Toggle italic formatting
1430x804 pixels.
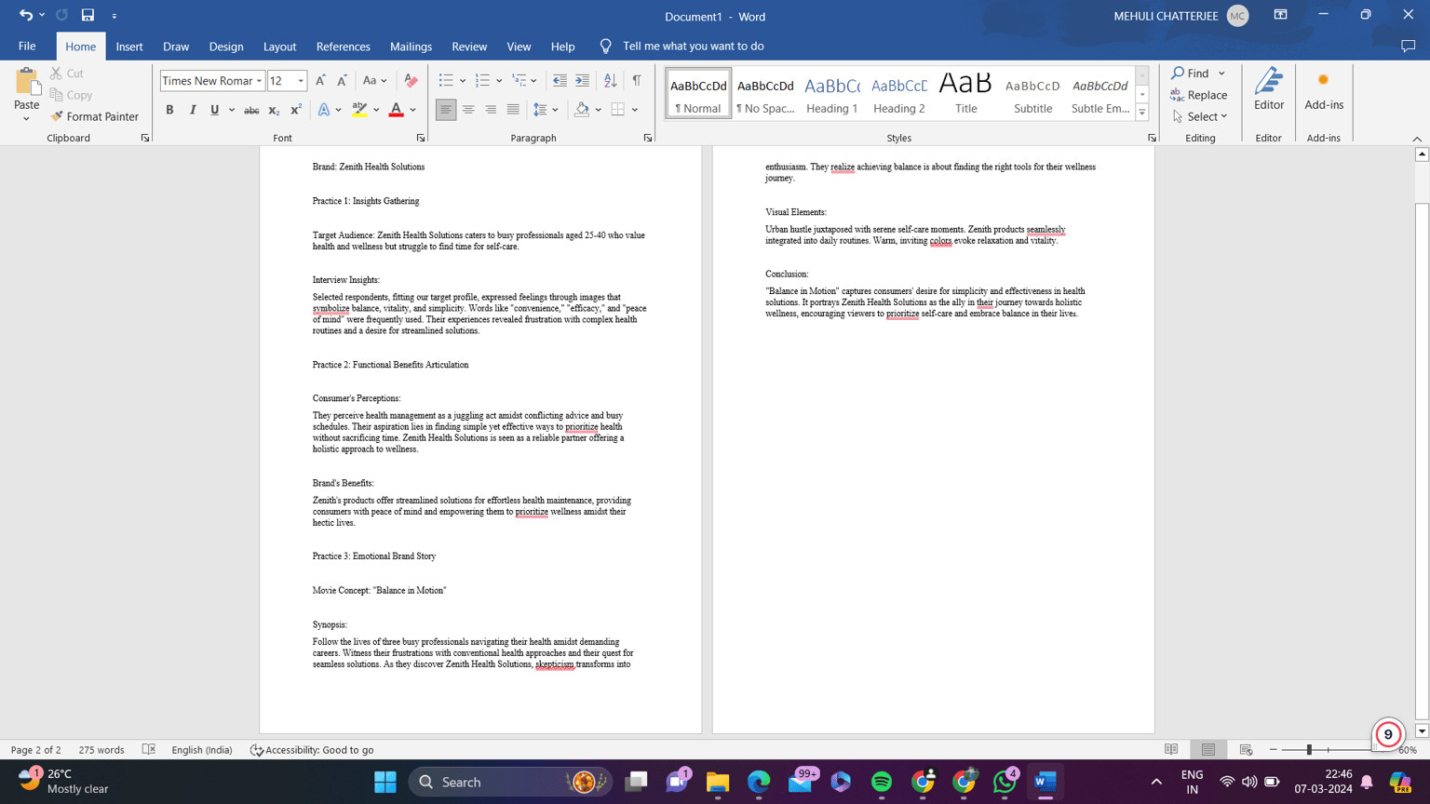[x=193, y=110]
